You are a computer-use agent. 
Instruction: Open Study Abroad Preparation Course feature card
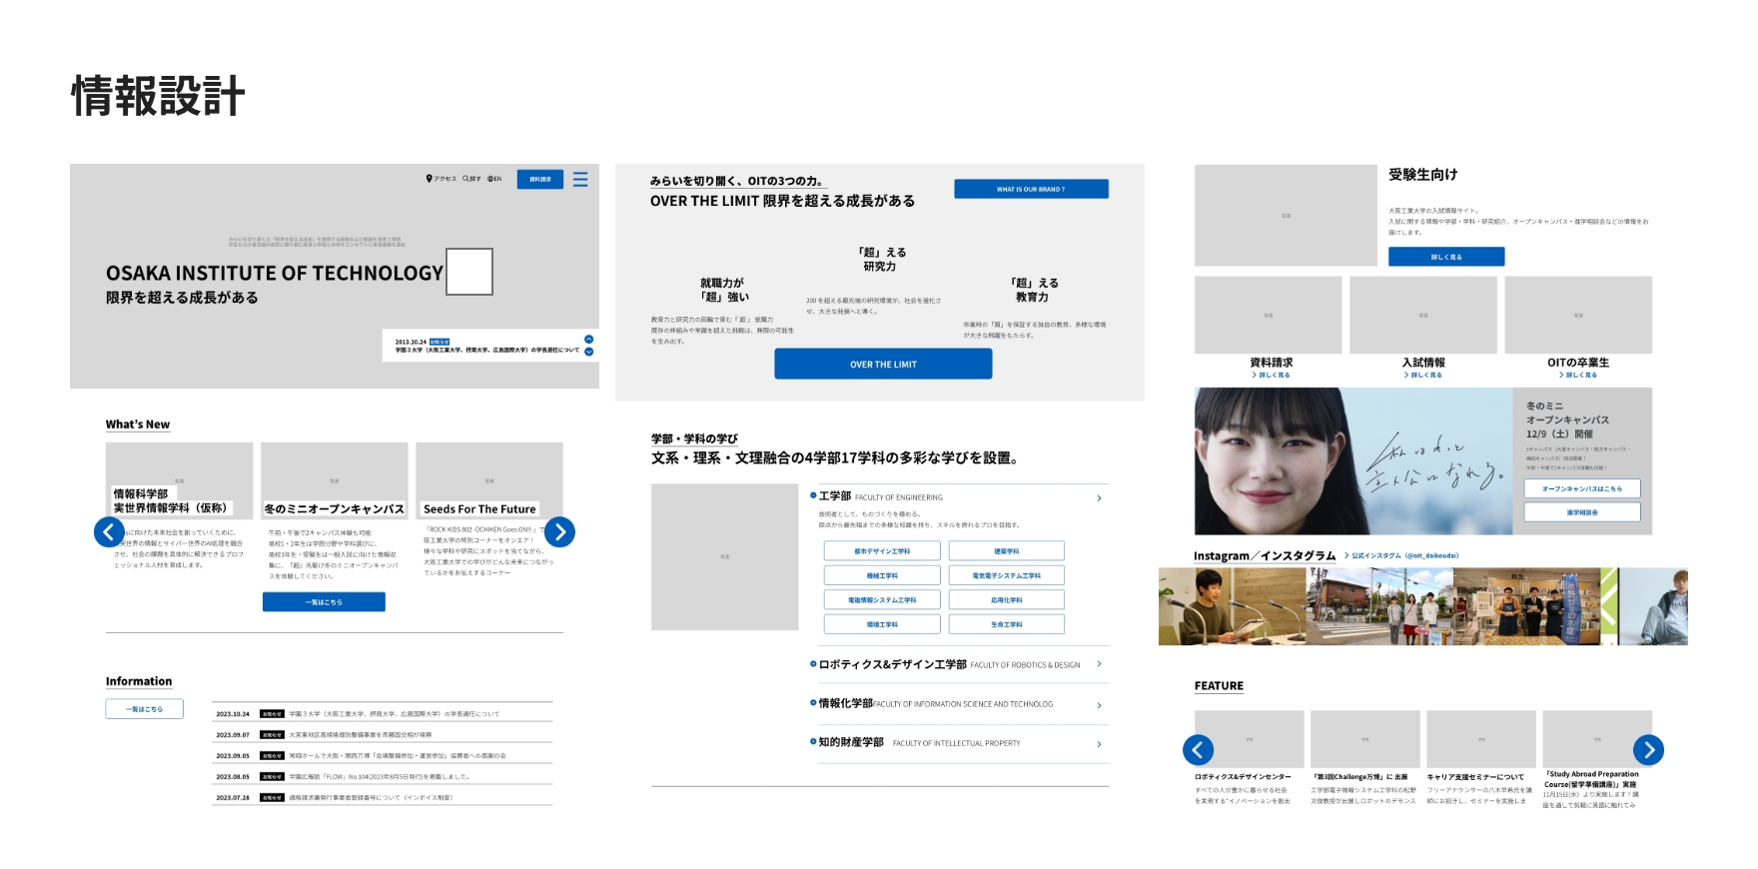click(x=1597, y=761)
